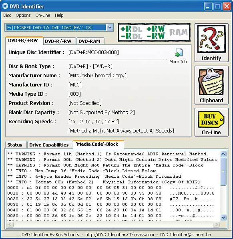Viewport: 233px width, 239px height.
Task: Click the More Info document icon
Action: click(179, 52)
